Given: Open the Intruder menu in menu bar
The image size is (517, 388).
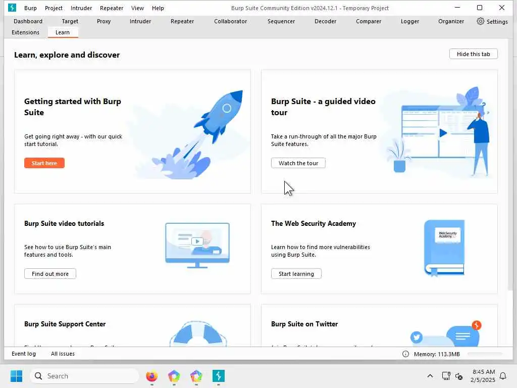Looking at the screenshot, I should [81, 8].
